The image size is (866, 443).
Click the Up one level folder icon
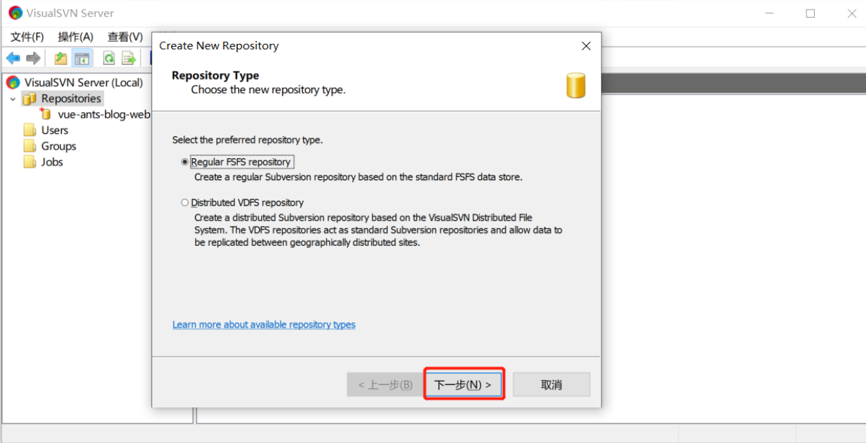61,58
